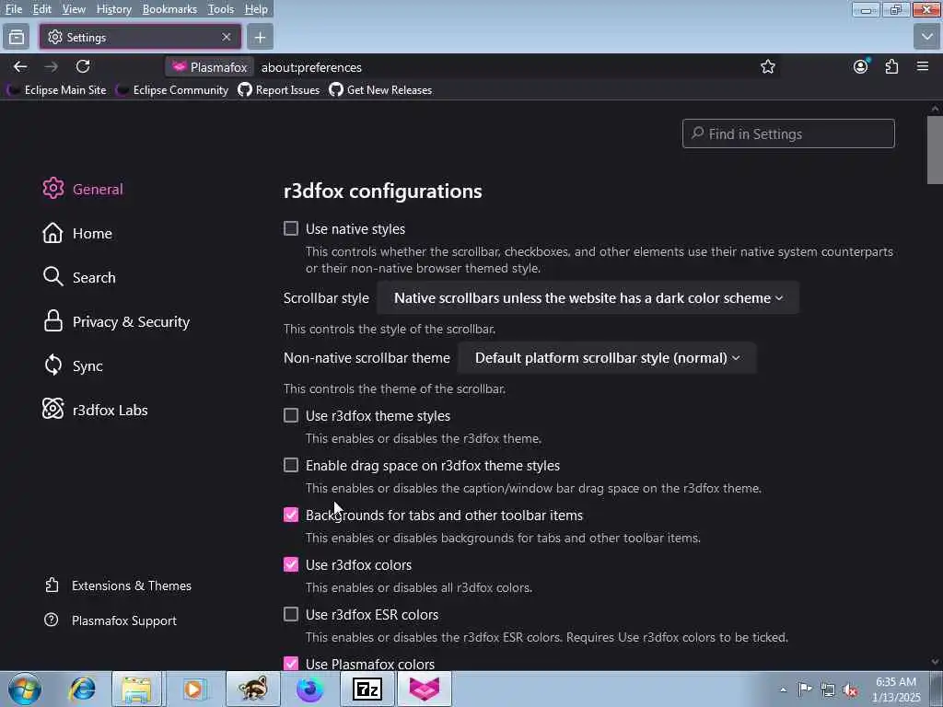Open the Search settings category
The image size is (943, 707).
click(79, 277)
